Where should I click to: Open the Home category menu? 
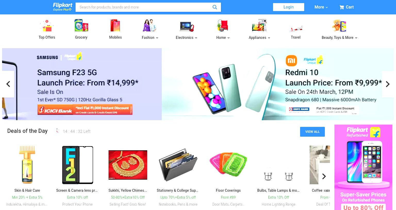coord(223,38)
